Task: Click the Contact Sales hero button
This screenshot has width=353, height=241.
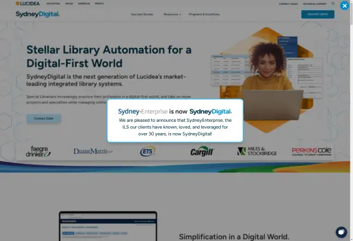Action: click(x=44, y=119)
